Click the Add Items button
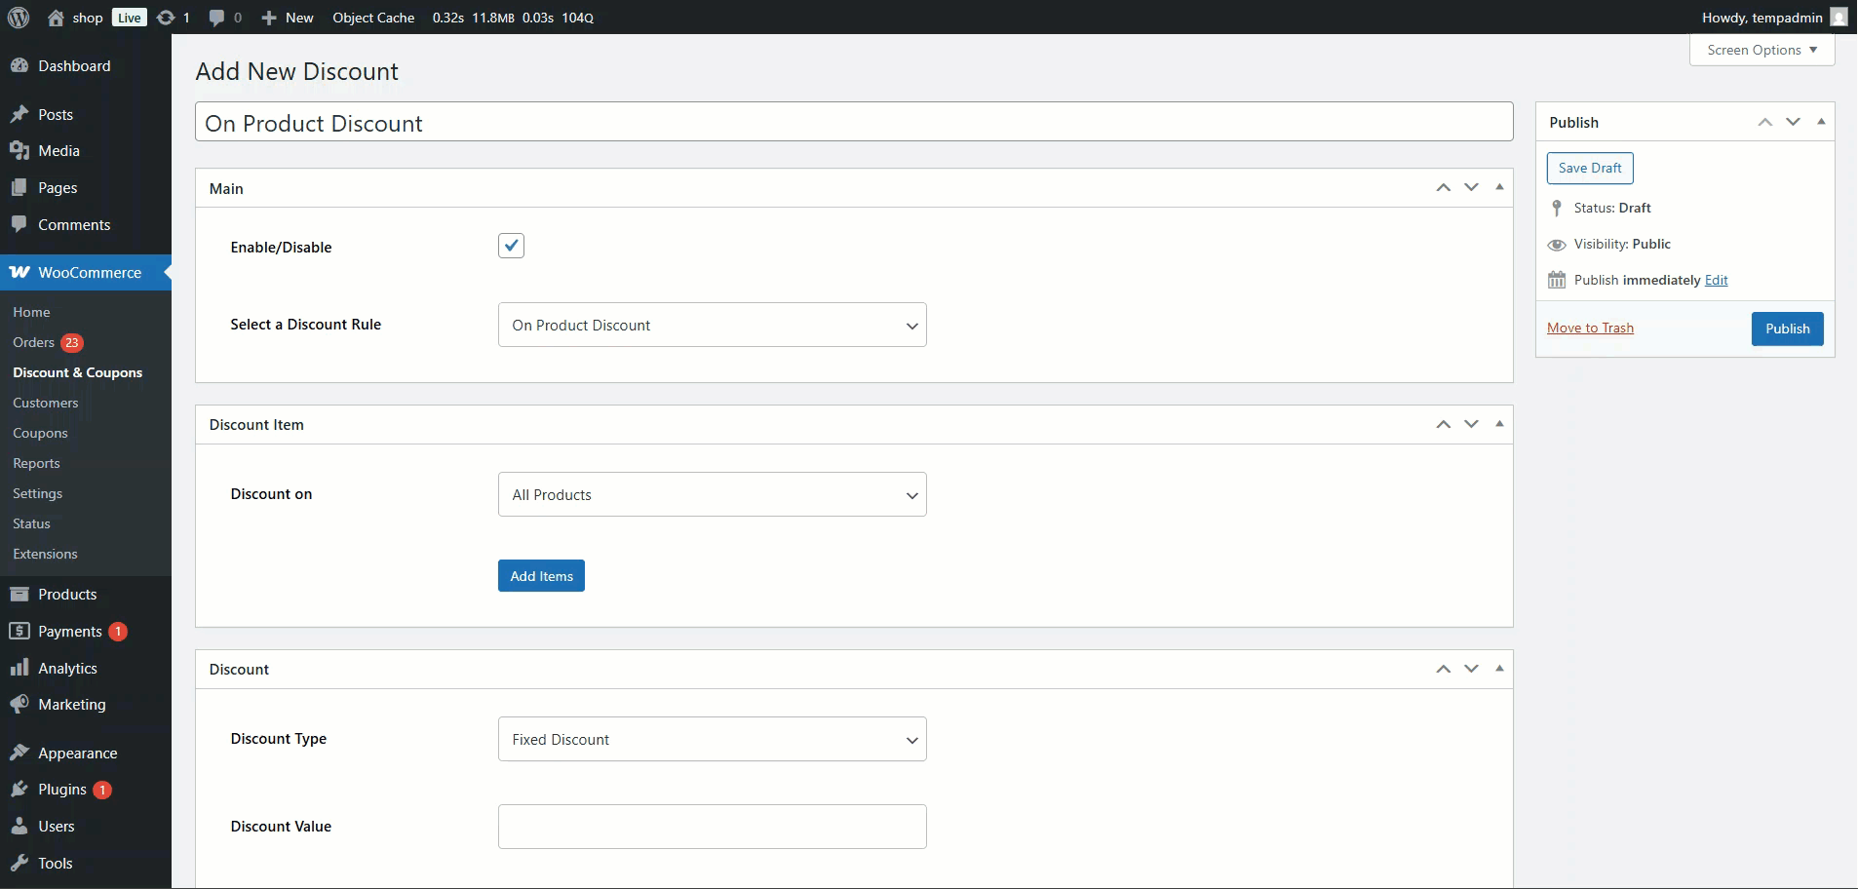1858x889 pixels. [541, 576]
